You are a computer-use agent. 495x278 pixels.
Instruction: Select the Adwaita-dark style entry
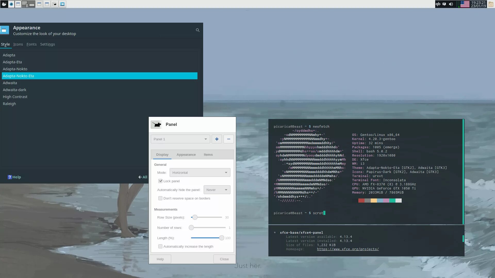coord(15,90)
